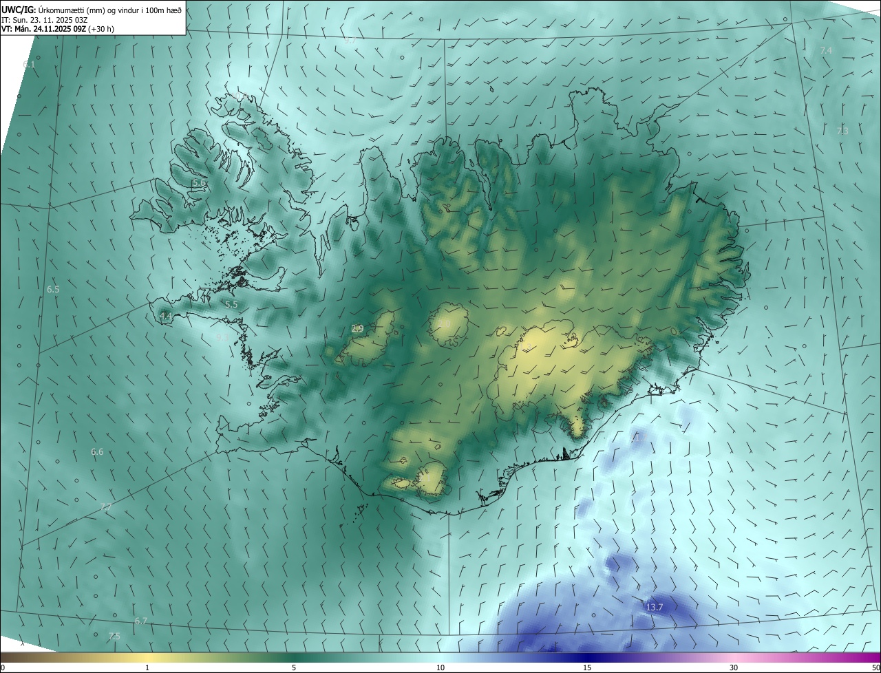Click the colorbar tick label 0
The image size is (881, 673).
tap(3, 667)
